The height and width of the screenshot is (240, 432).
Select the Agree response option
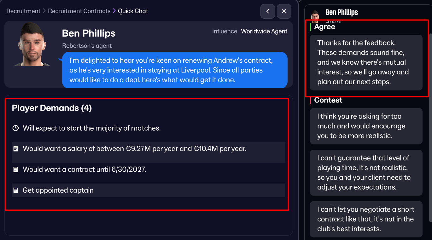pos(366,63)
